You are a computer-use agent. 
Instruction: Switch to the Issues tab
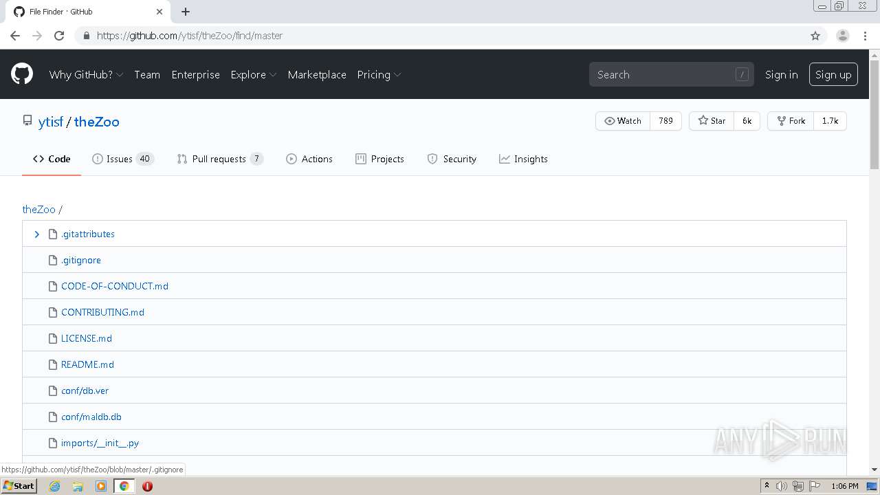123,159
